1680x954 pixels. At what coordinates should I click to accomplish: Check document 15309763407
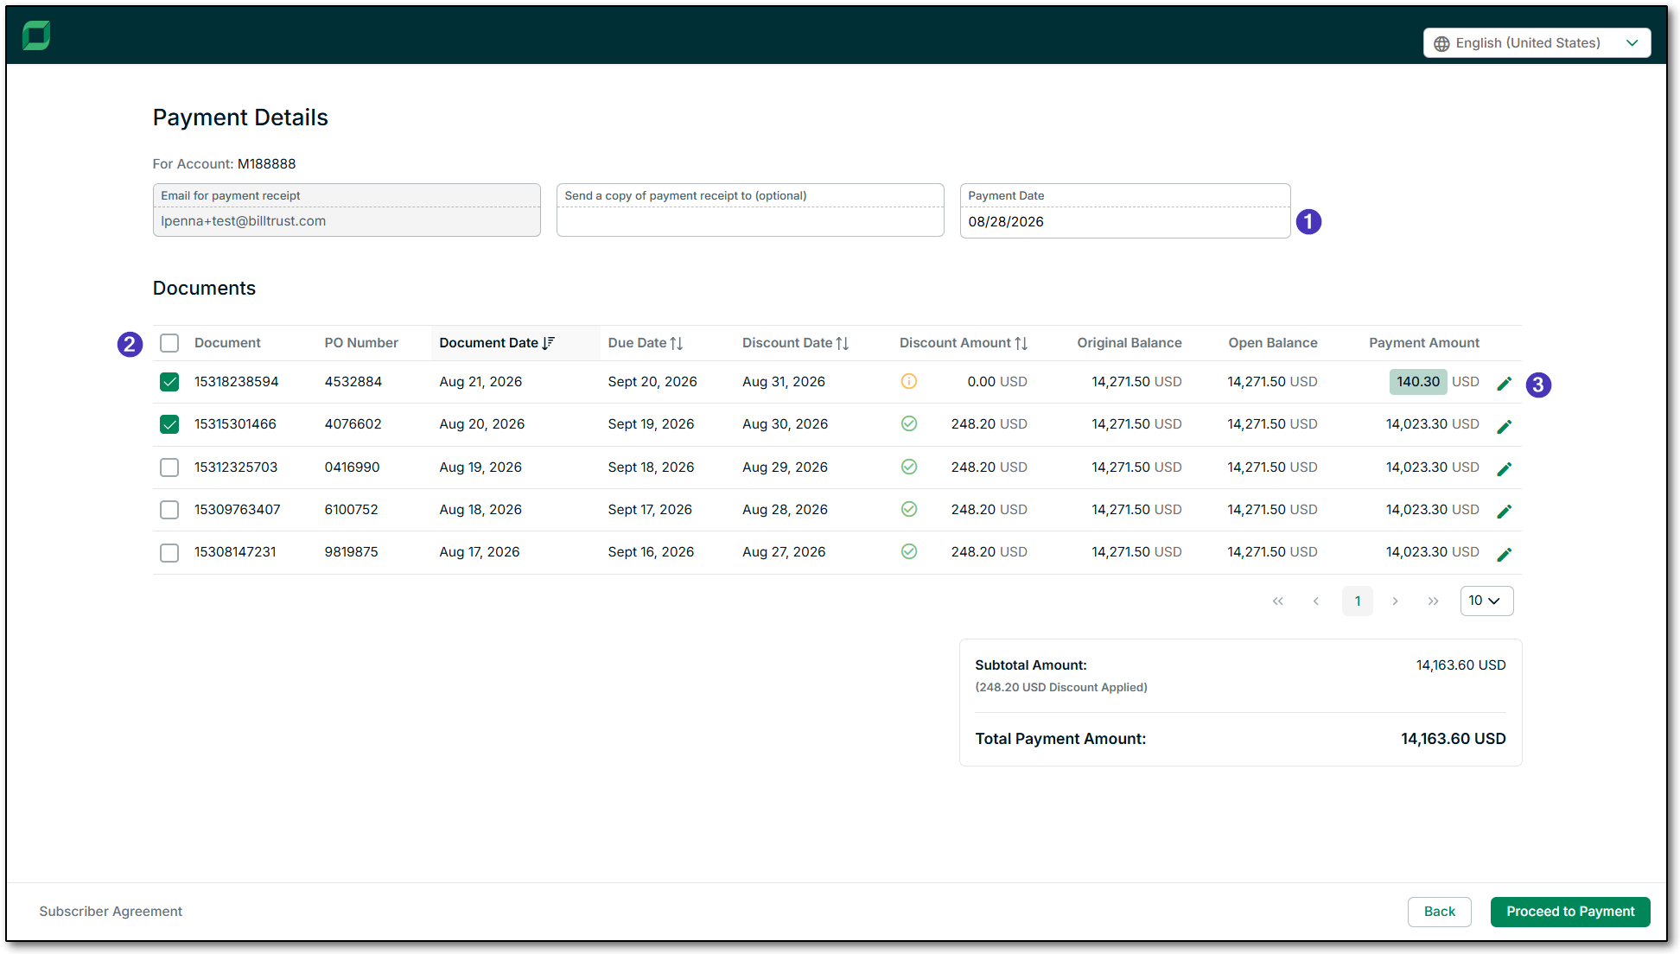(x=169, y=510)
